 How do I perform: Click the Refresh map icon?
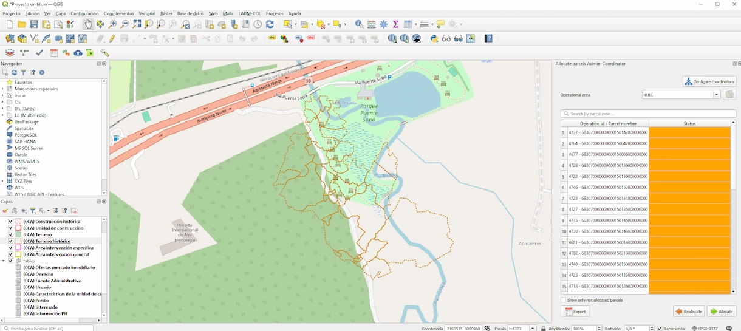[x=270, y=24]
